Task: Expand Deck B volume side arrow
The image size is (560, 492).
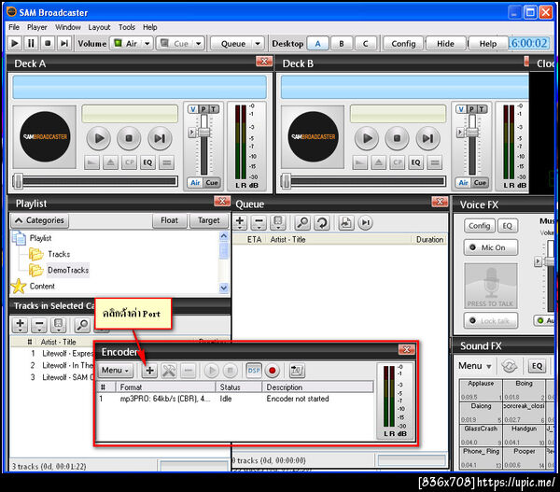Action: point(460,133)
